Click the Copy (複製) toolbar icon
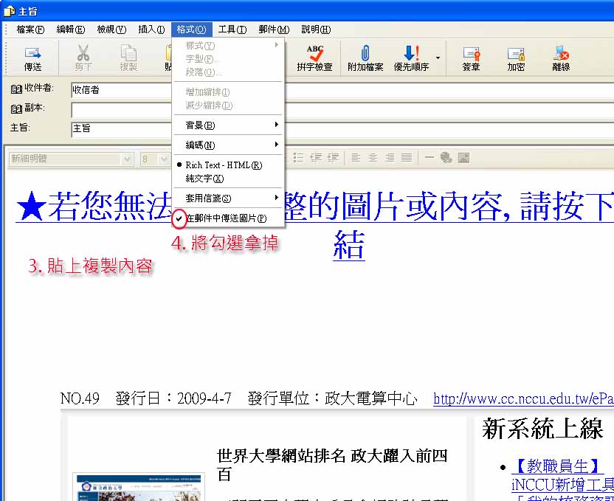Viewport: 614px width, 501px height. pos(128,58)
